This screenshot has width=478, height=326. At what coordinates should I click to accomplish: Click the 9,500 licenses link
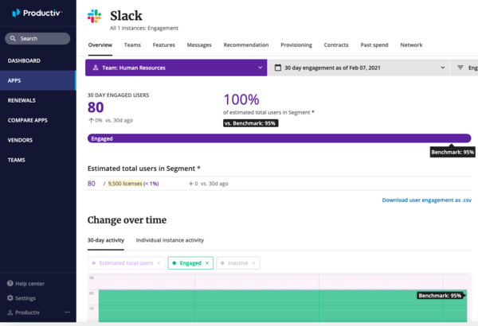pyautogui.click(x=125, y=184)
